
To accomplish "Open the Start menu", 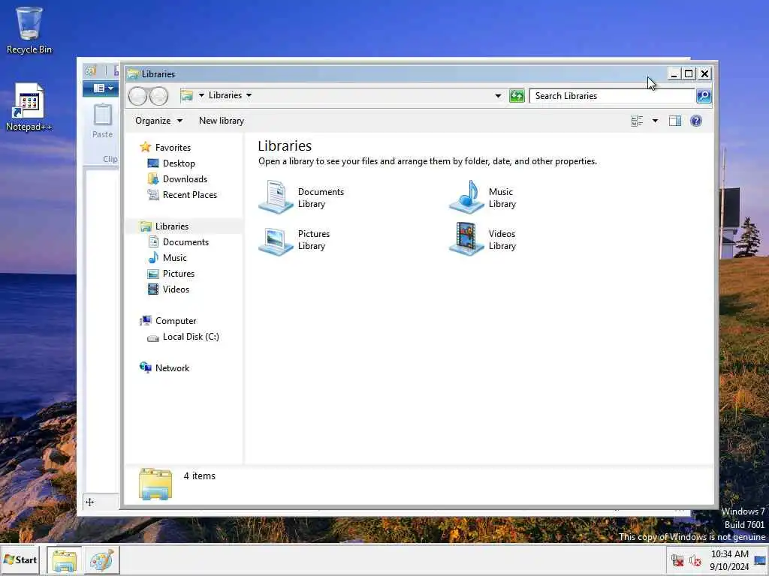I will point(20,559).
